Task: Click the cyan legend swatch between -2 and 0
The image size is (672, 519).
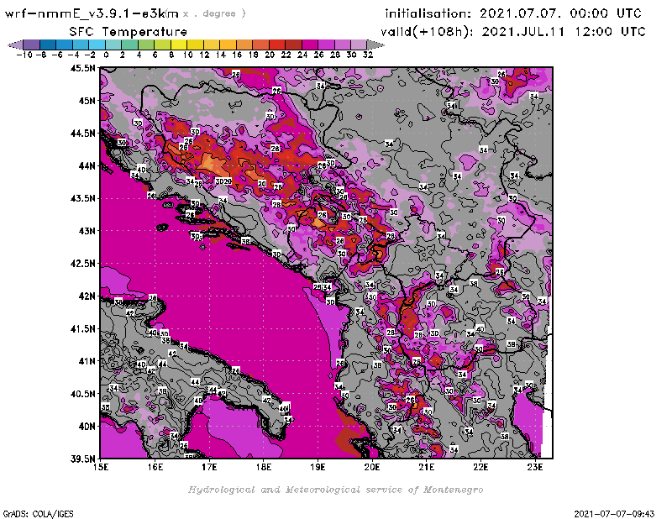Action: 97,45
